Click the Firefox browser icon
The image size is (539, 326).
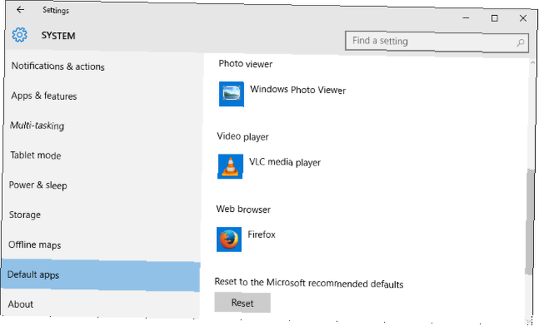(x=229, y=239)
